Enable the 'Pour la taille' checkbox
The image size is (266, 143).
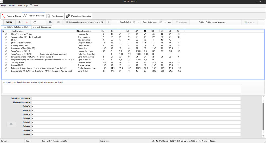[x=118, y=22]
